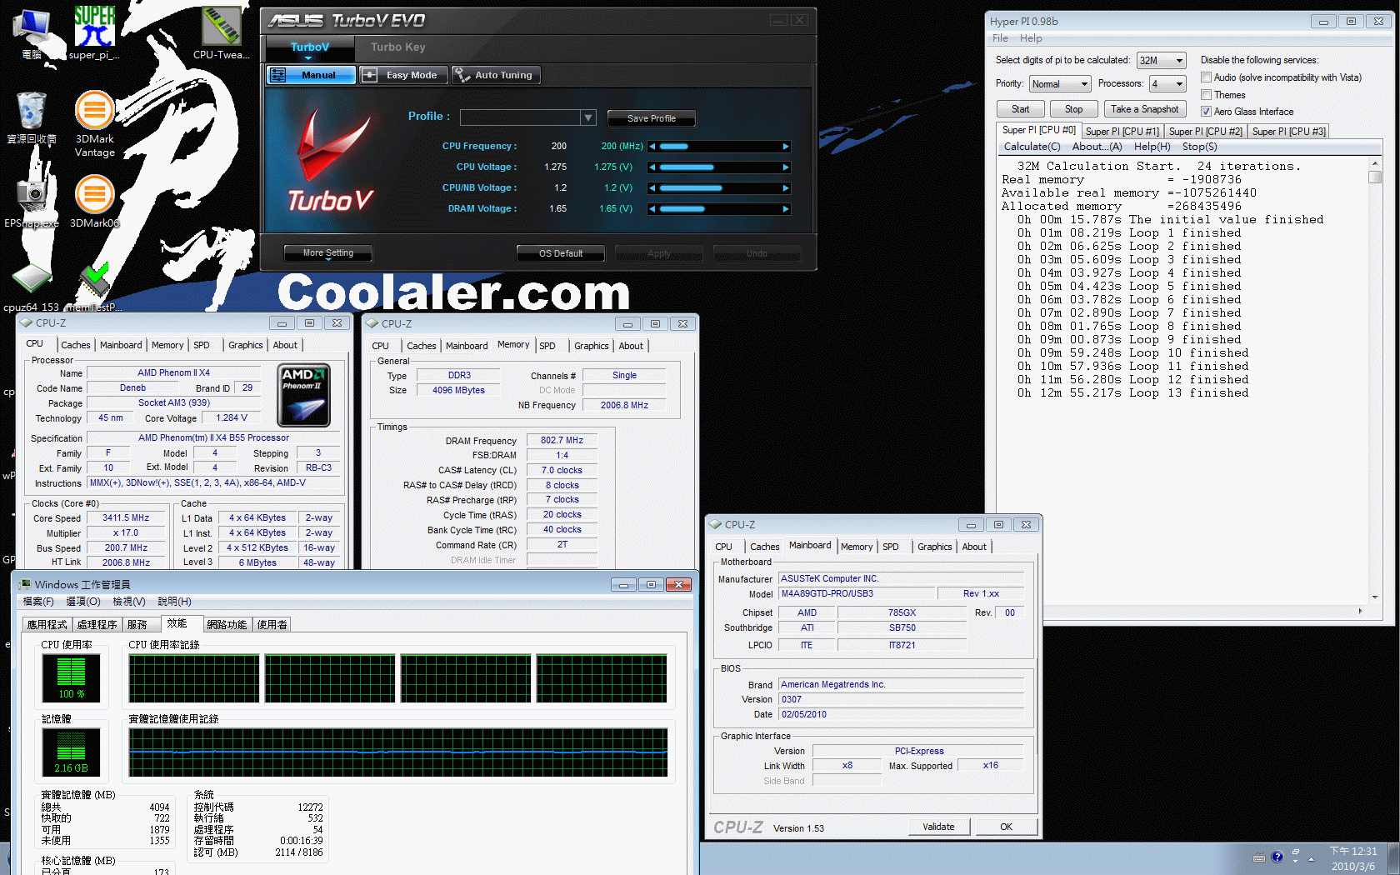The height and width of the screenshot is (875, 1400).
Task: Click the Stop button in Hyper PI
Action: (1073, 109)
